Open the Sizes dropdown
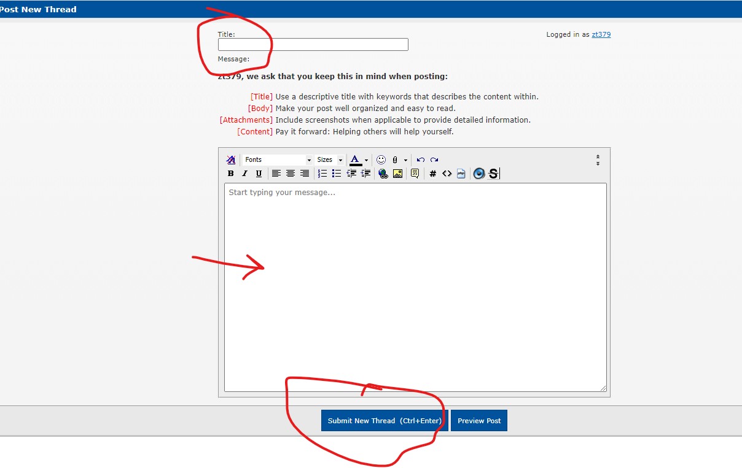This screenshot has width=742, height=468. coord(330,160)
